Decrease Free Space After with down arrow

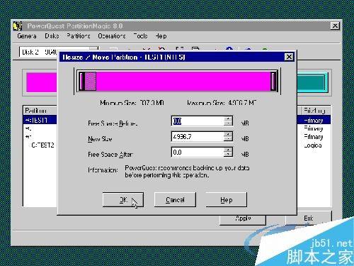pyautogui.click(x=228, y=155)
